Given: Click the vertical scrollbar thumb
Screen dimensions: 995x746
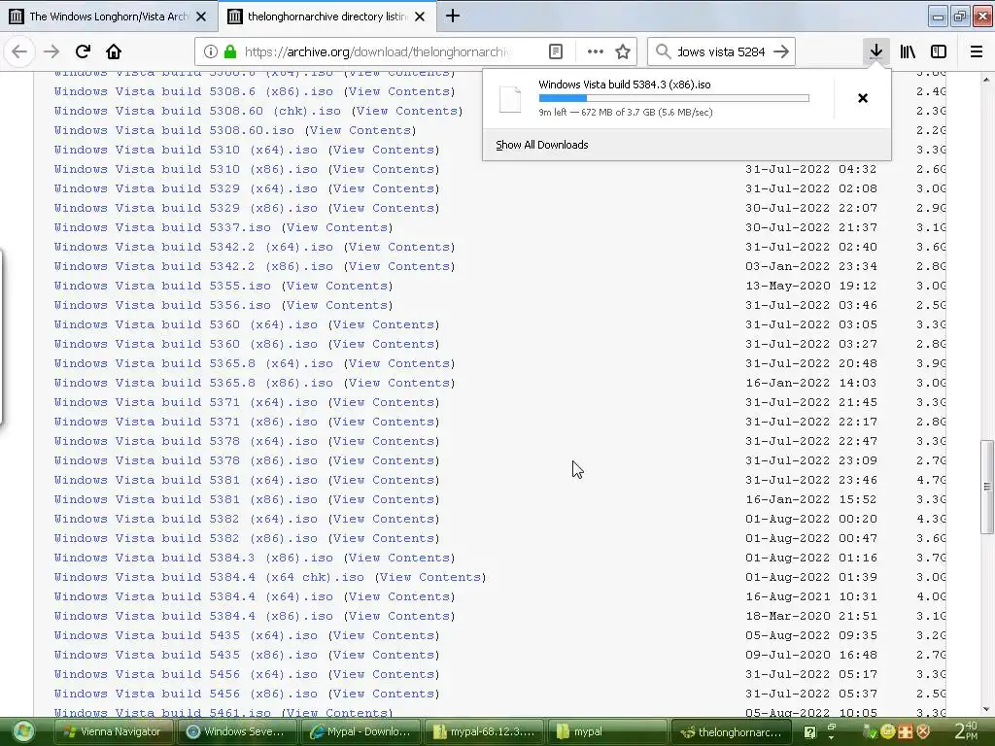Looking at the screenshot, I should (987, 487).
